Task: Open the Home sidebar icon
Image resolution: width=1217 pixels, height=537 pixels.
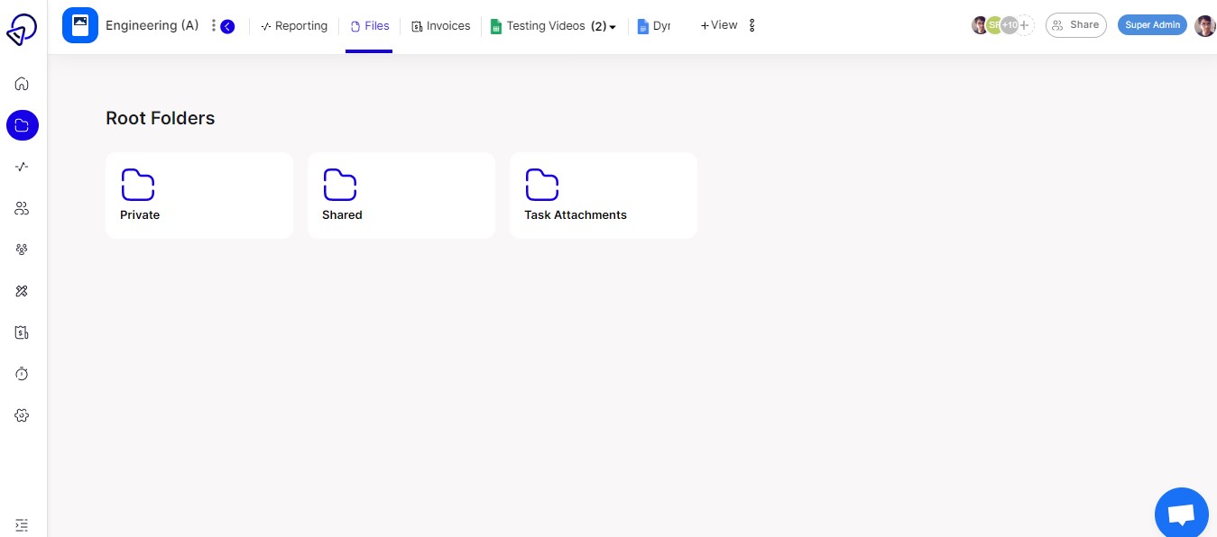Action: tap(22, 84)
